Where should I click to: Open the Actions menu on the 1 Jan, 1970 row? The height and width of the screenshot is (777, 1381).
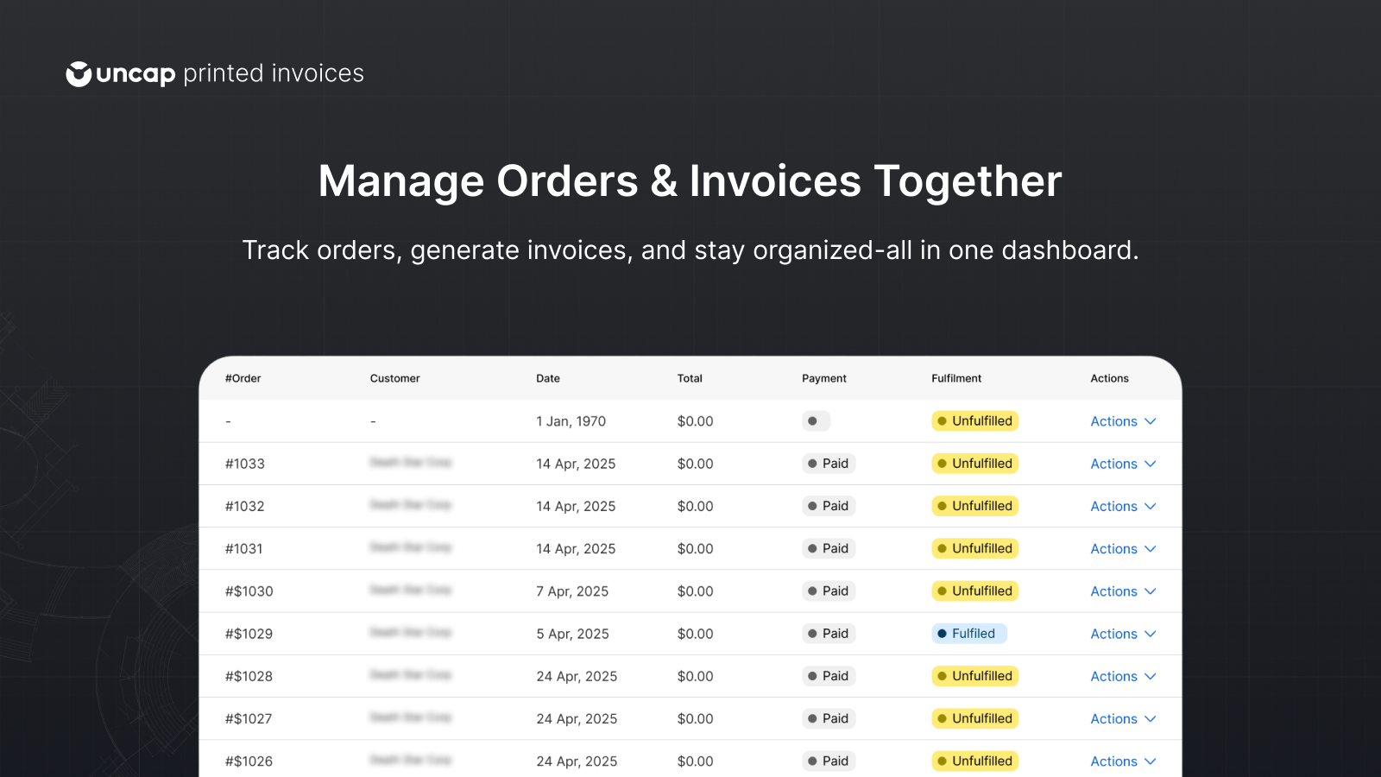(x=1122, y=421)
